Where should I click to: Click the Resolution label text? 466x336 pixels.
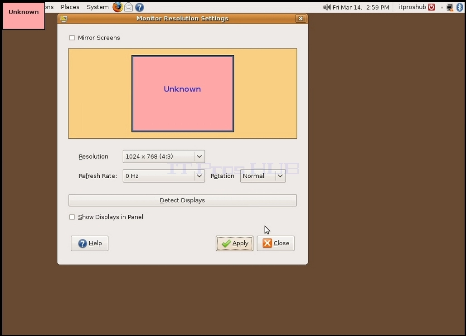93,157
